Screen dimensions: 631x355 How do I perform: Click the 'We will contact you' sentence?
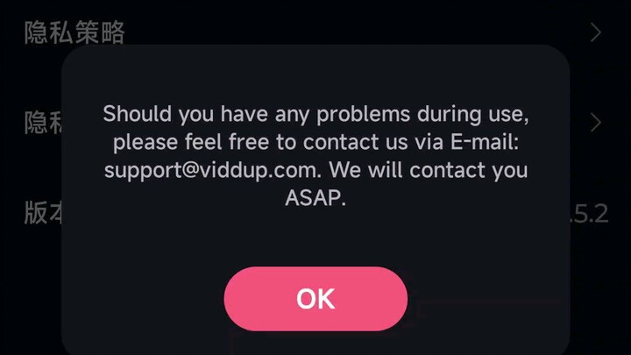point(429,170)
